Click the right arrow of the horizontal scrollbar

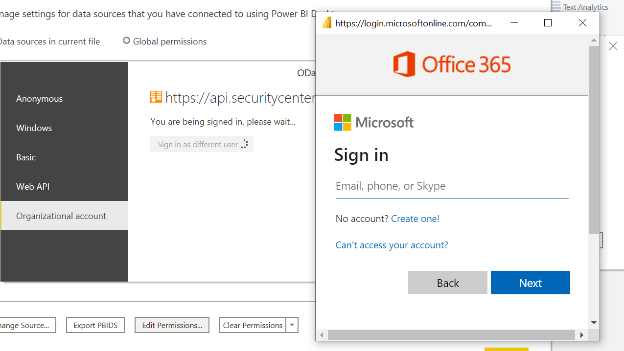click(581, 335)
